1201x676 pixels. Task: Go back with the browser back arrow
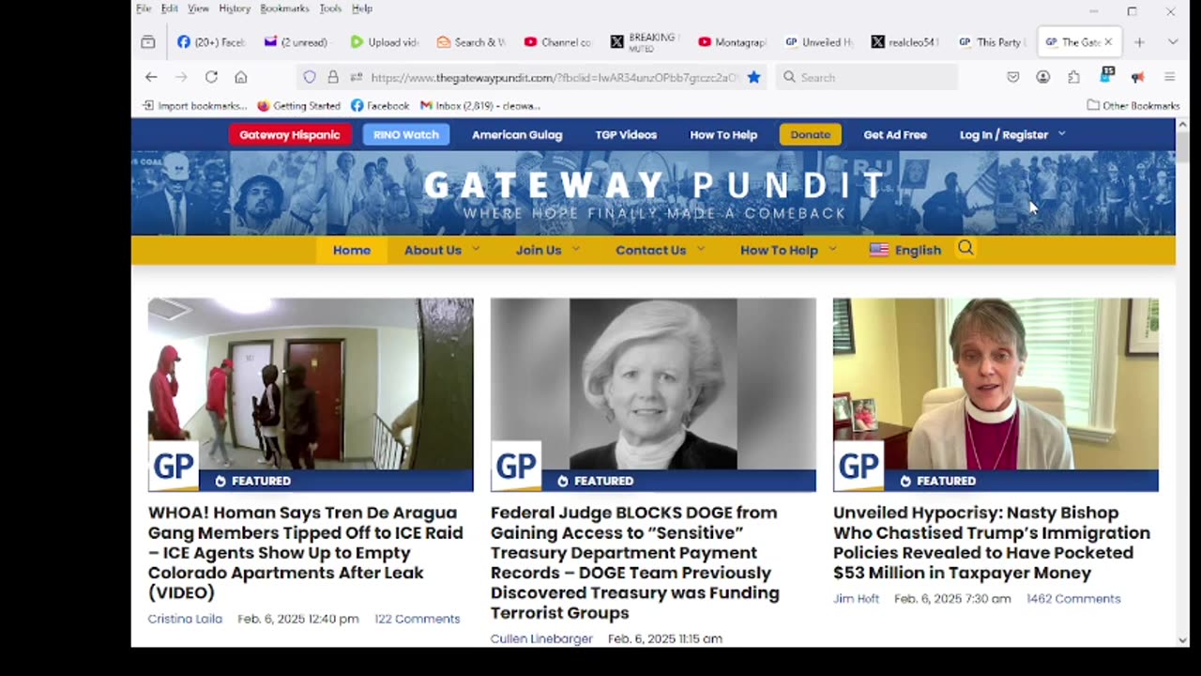click(151, 77)
